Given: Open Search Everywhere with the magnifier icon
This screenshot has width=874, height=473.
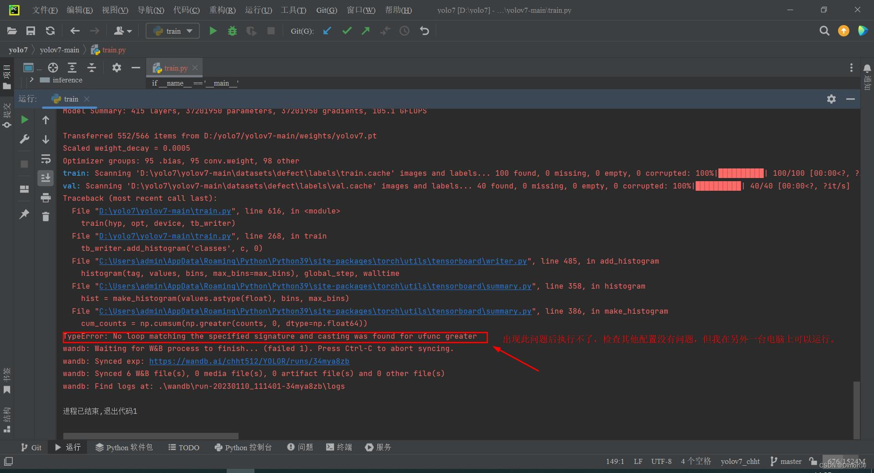Looking at the screenshot, I should tap(824, 31).
